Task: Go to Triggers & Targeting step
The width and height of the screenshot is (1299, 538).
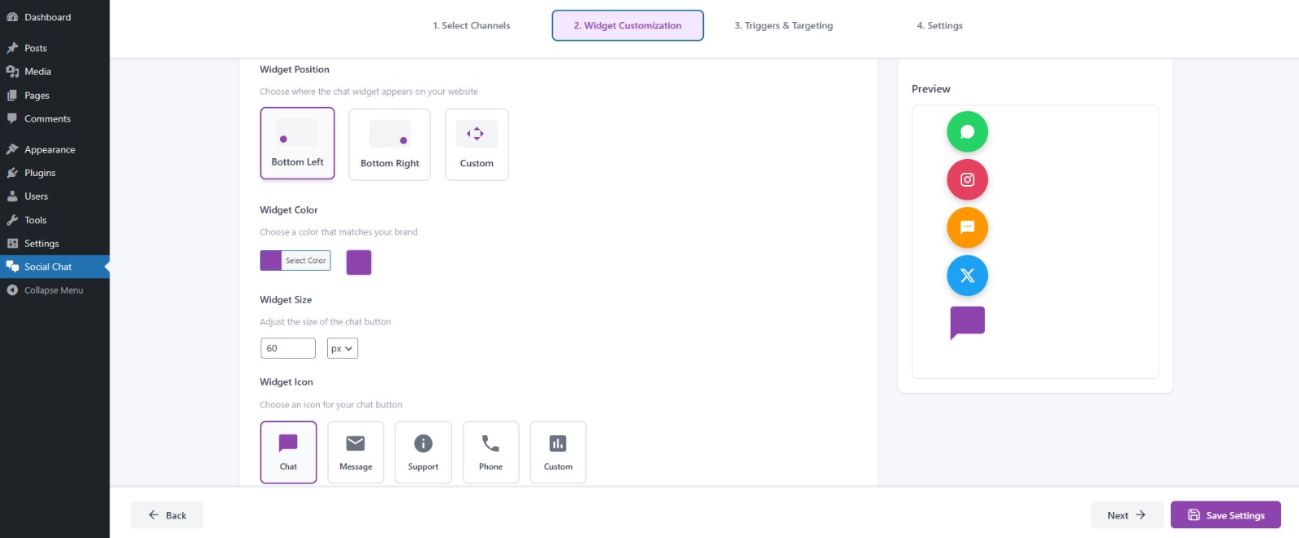Action: [x=783, y=26]
